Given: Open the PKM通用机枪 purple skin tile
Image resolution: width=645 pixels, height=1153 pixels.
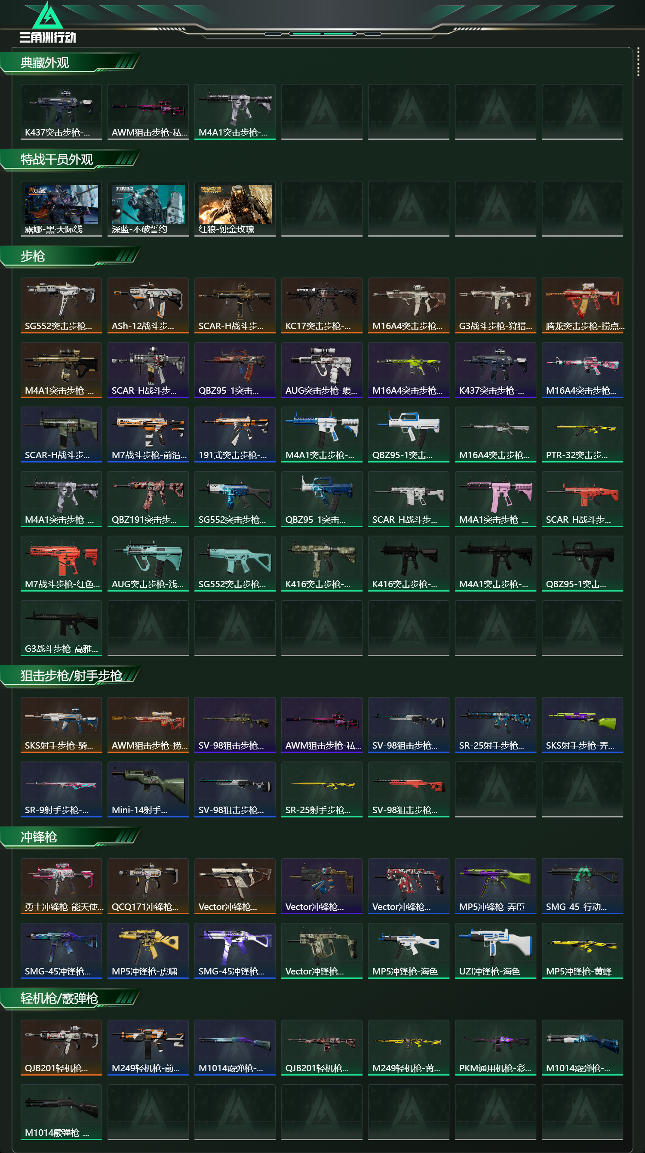Looking at the screenshot, I should tap(496, 1047).
